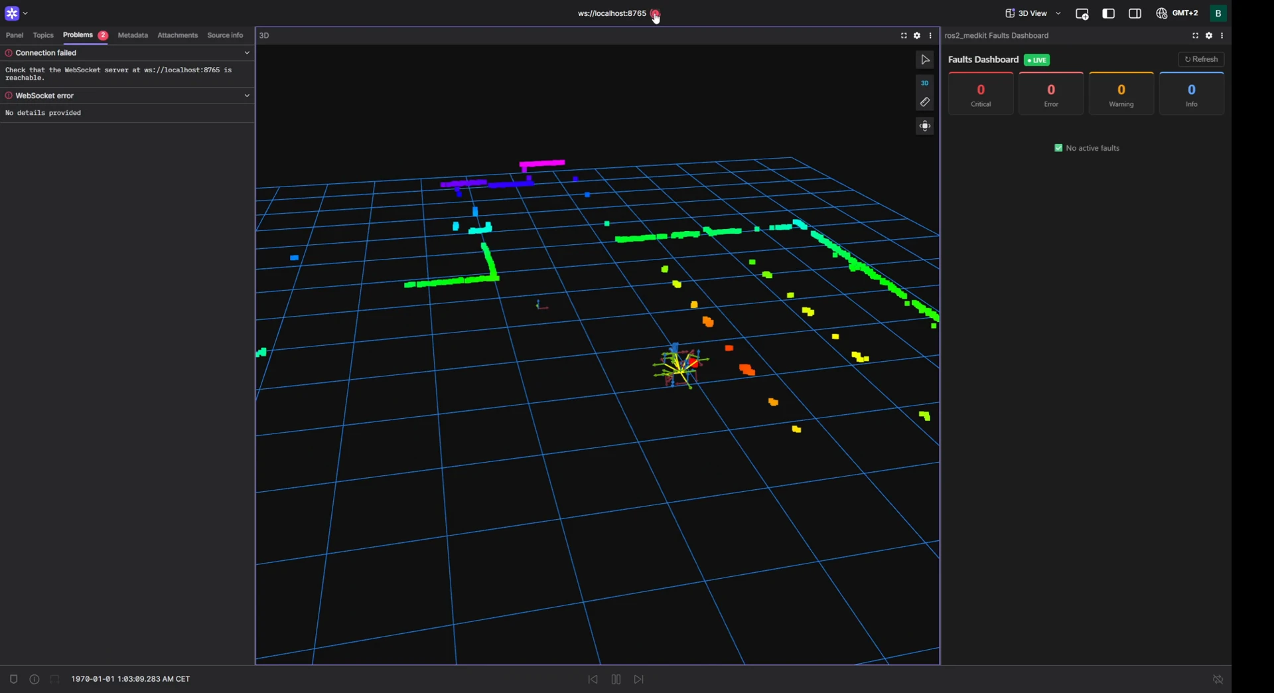Click the robot marker in the 3D scene
The width and height of the screenshot is (1274, 693).
pos(680,365)
